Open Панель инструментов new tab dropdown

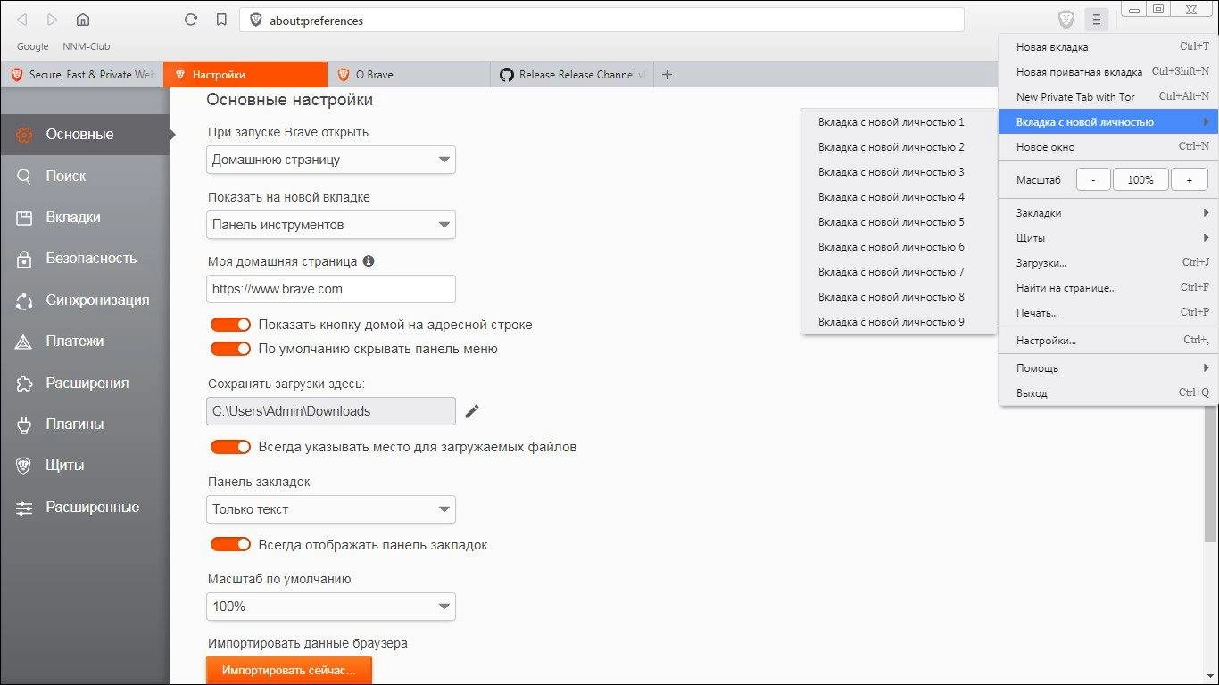(x=331, y=225)
